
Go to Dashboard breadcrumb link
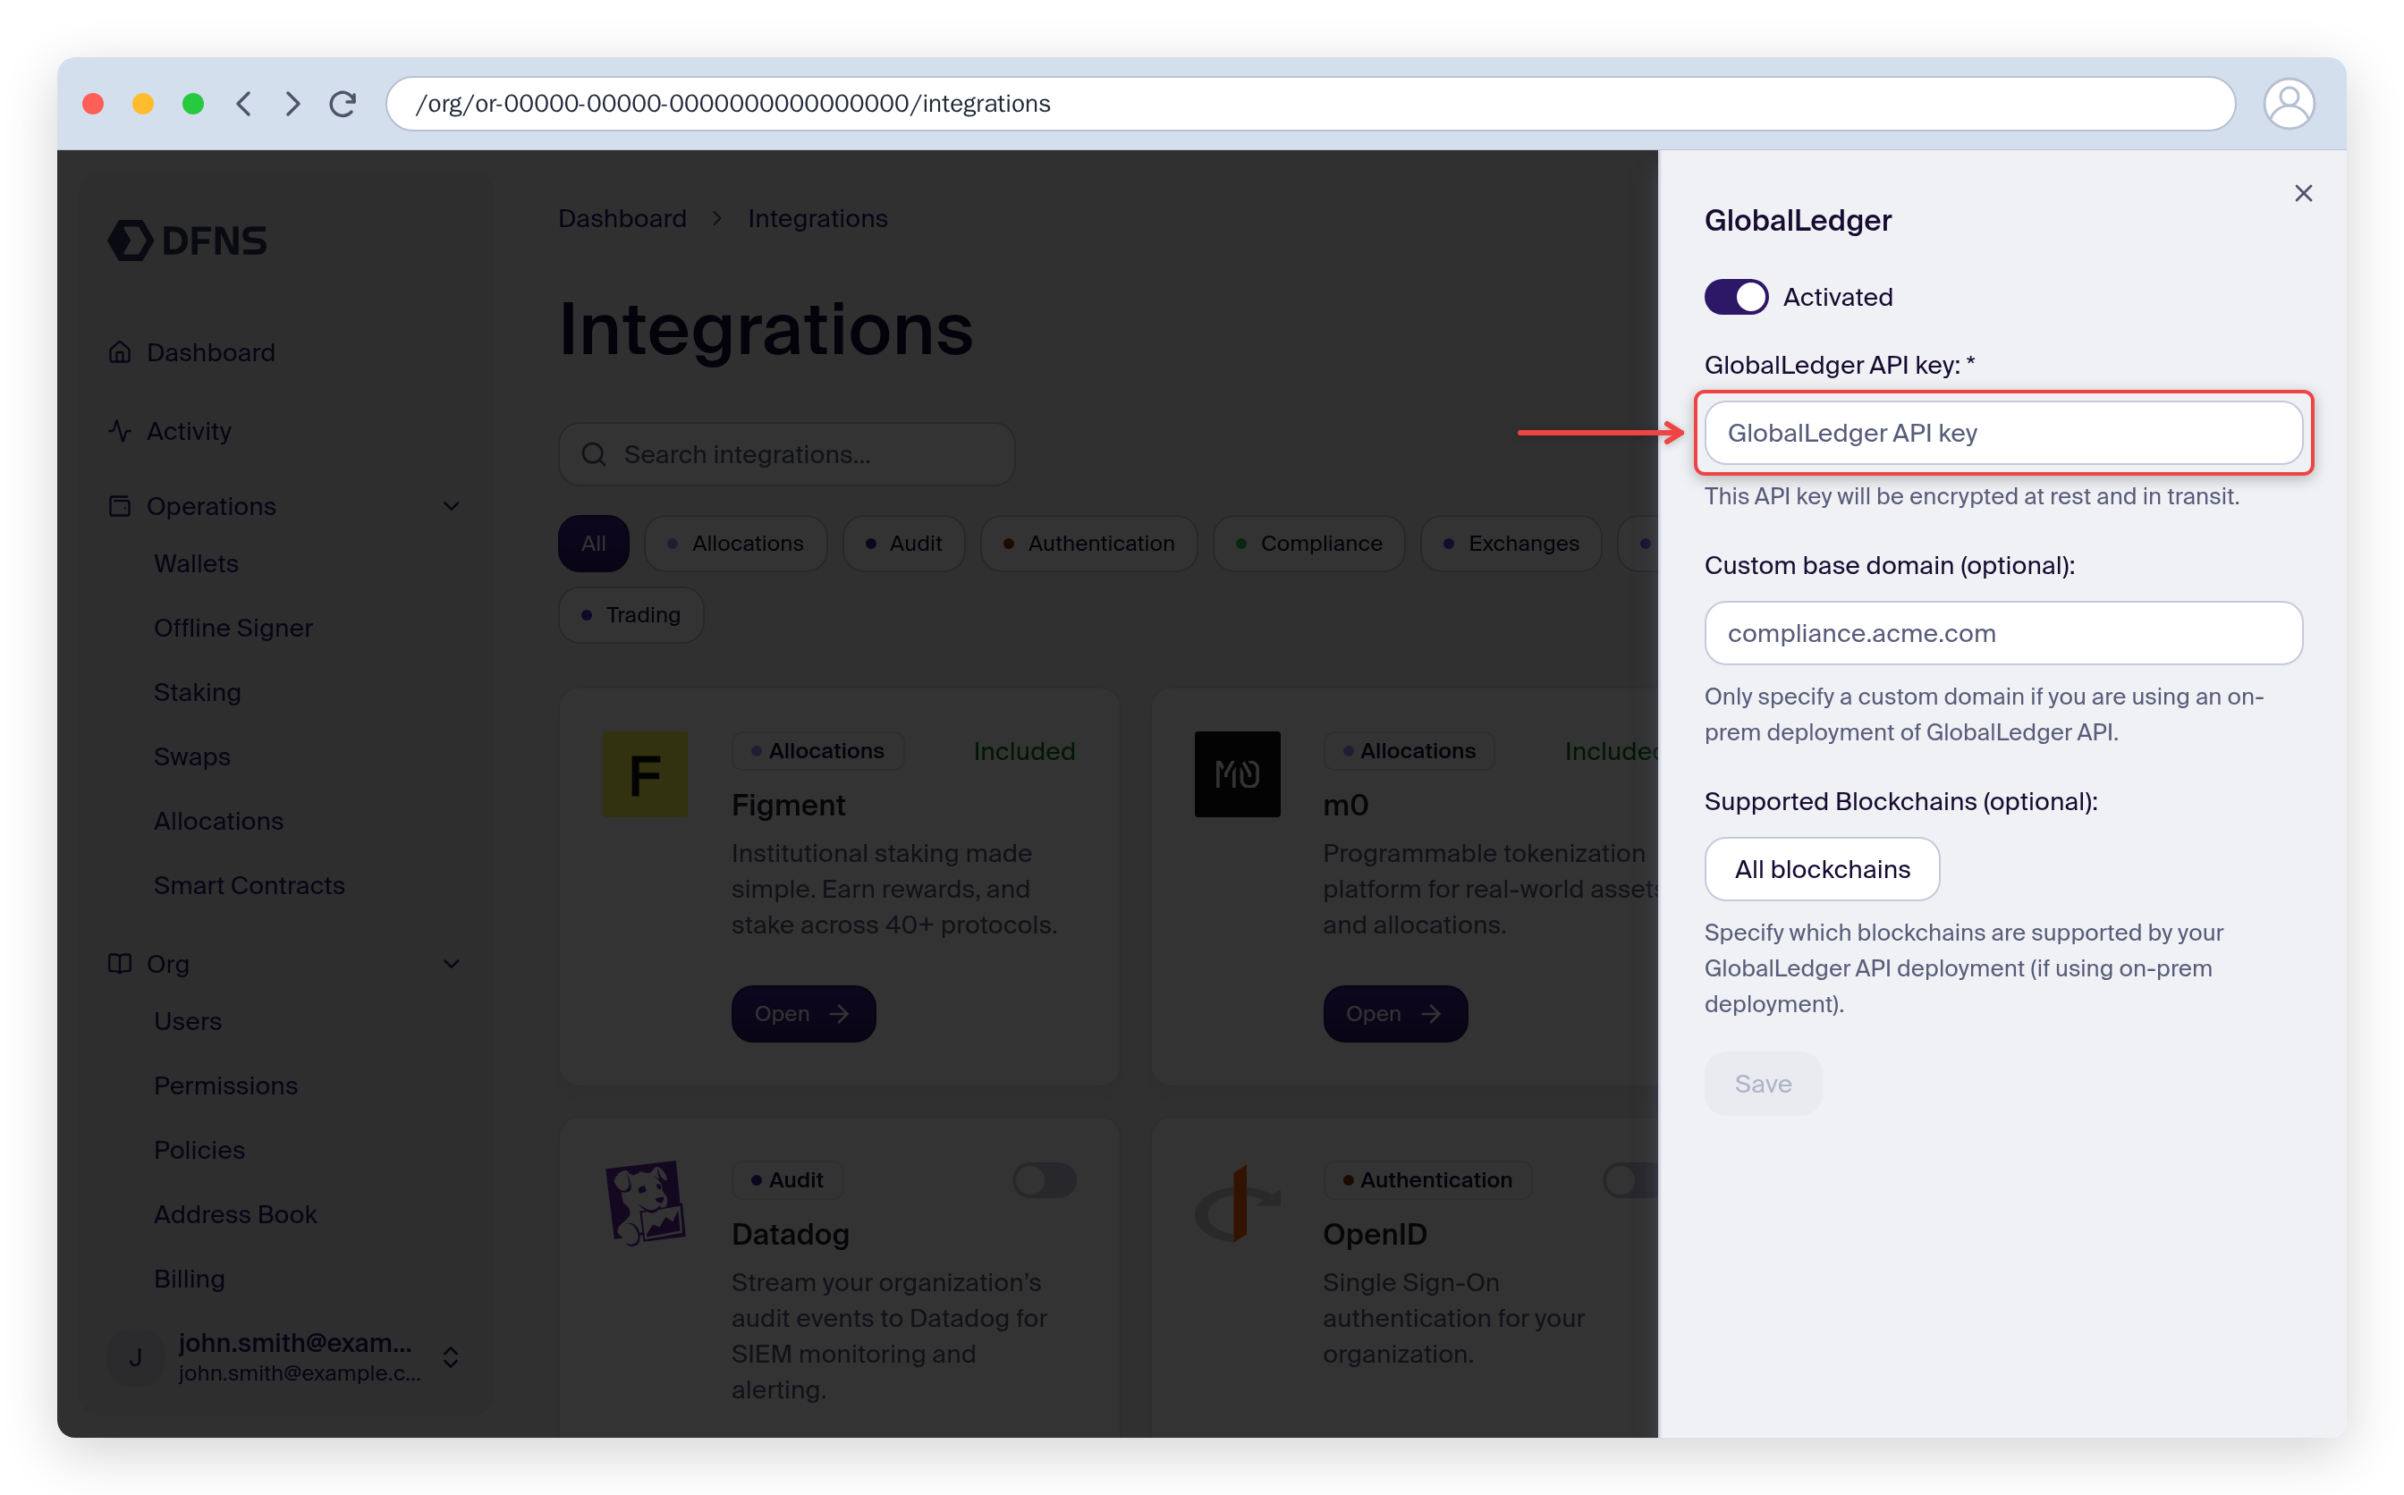[x=622, y=217]
